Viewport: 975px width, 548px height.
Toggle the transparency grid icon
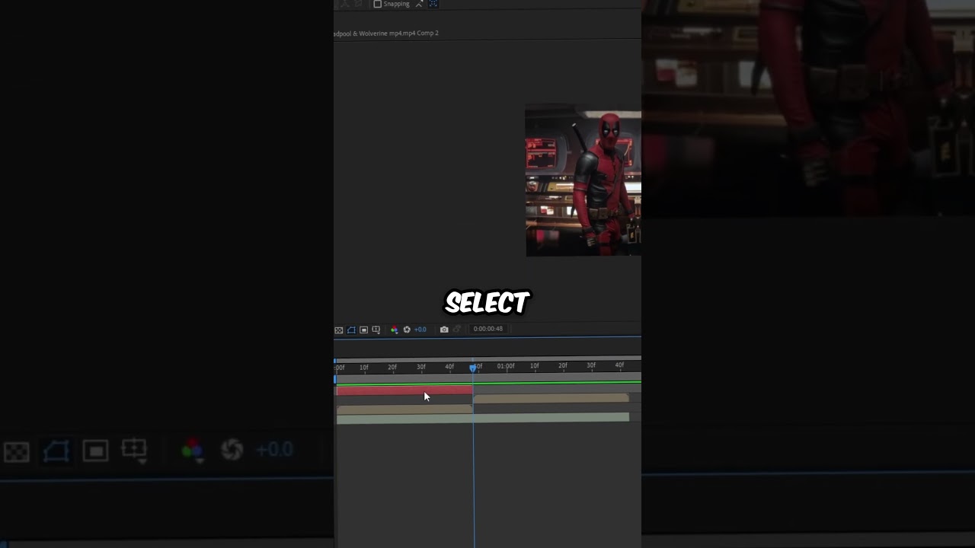point(339,330)
